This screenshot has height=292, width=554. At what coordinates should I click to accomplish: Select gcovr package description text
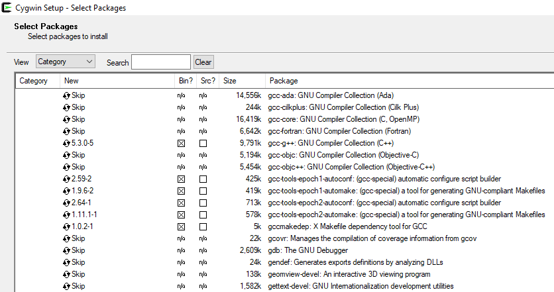coord(372,238)
